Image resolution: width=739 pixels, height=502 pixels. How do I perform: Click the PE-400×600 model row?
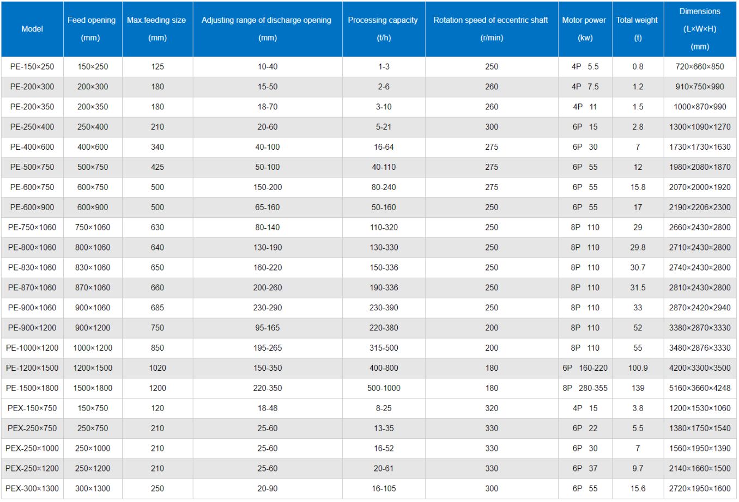point(32,147)
